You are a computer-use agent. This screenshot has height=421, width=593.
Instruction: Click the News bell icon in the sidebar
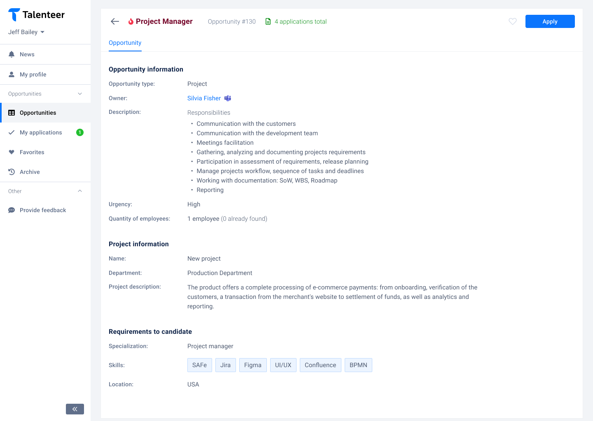point(12,54)
